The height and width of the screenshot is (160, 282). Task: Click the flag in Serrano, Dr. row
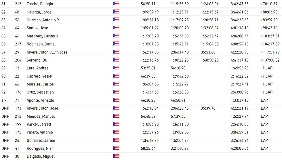click(116, 60)
